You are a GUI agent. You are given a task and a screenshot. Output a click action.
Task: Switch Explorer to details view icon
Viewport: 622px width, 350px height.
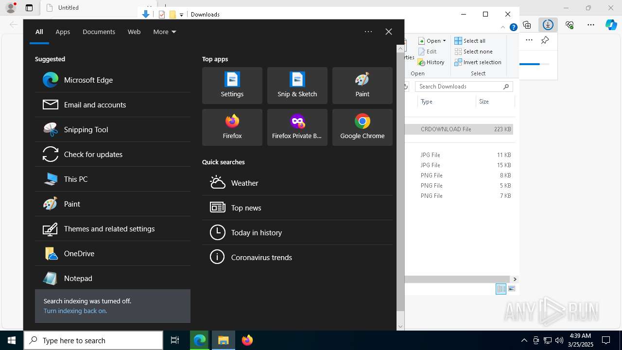click(x=501, y=289)
